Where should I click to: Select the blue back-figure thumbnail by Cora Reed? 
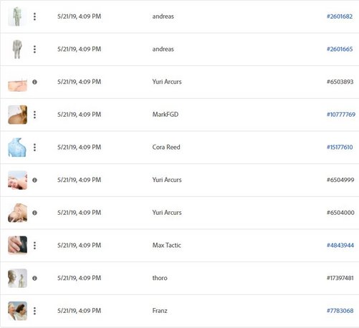point(17,148)
